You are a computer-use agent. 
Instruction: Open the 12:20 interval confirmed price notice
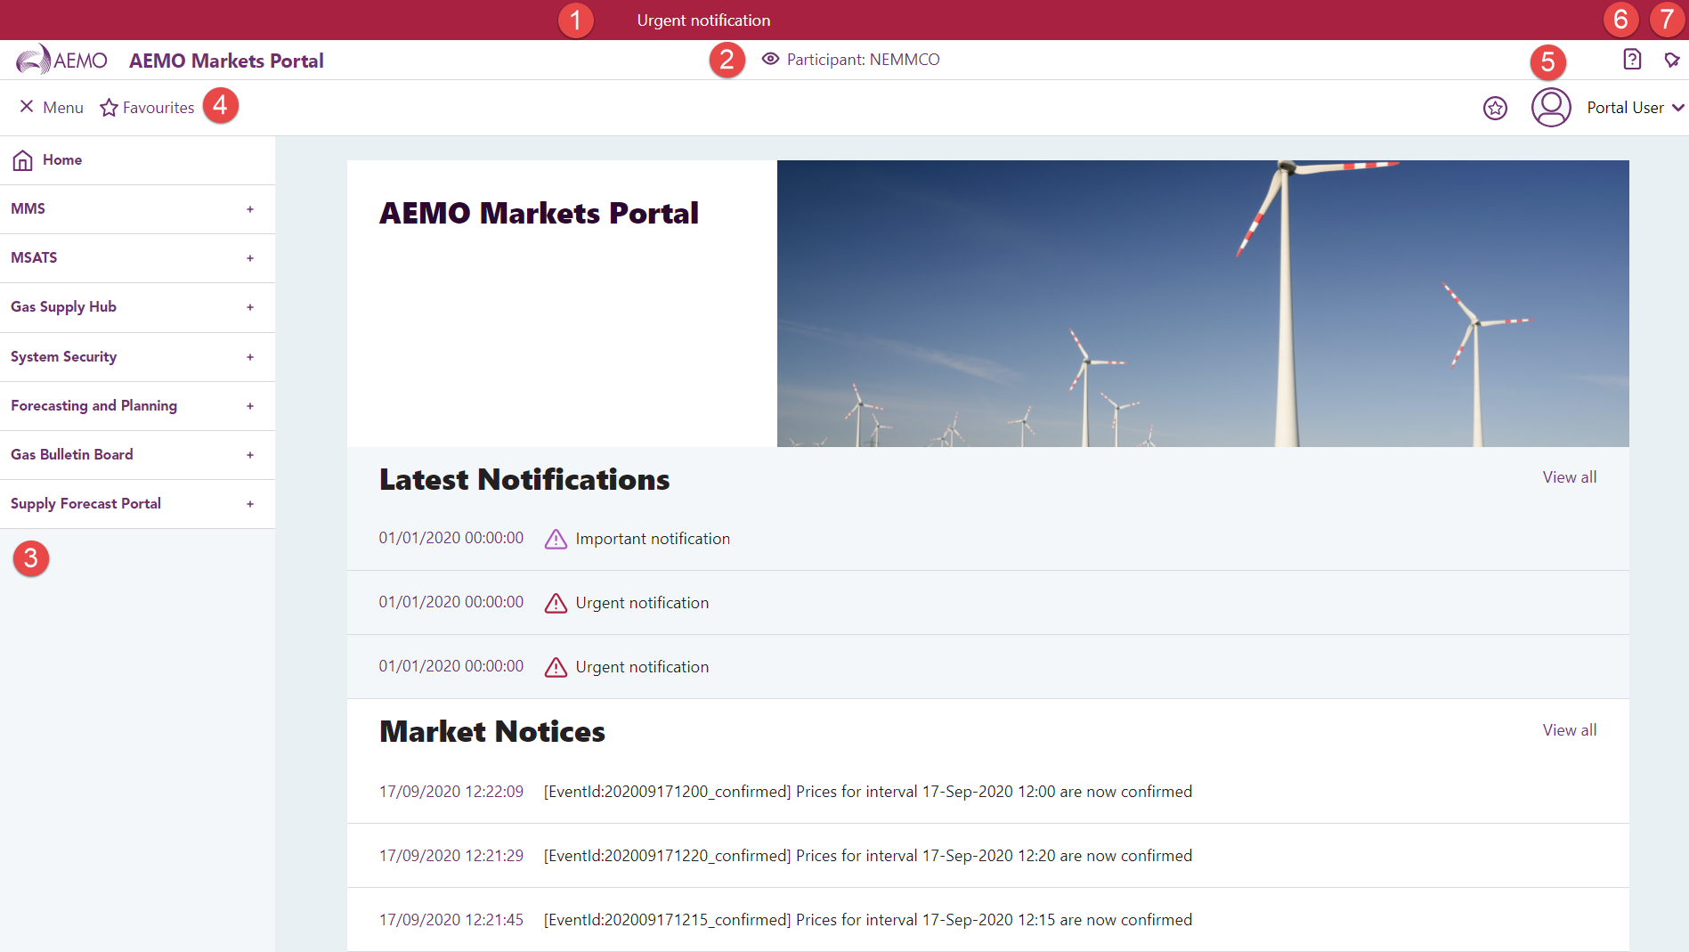868,856
